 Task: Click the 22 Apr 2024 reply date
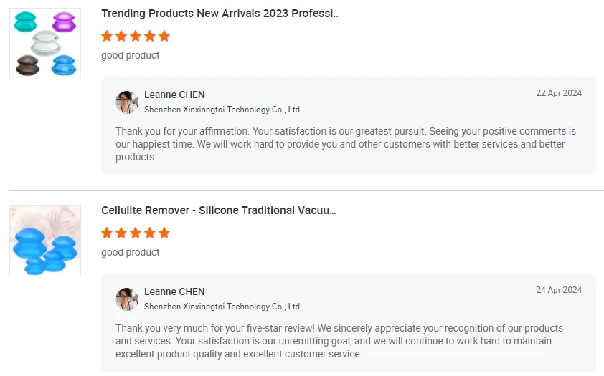click(x=559, y=93)
